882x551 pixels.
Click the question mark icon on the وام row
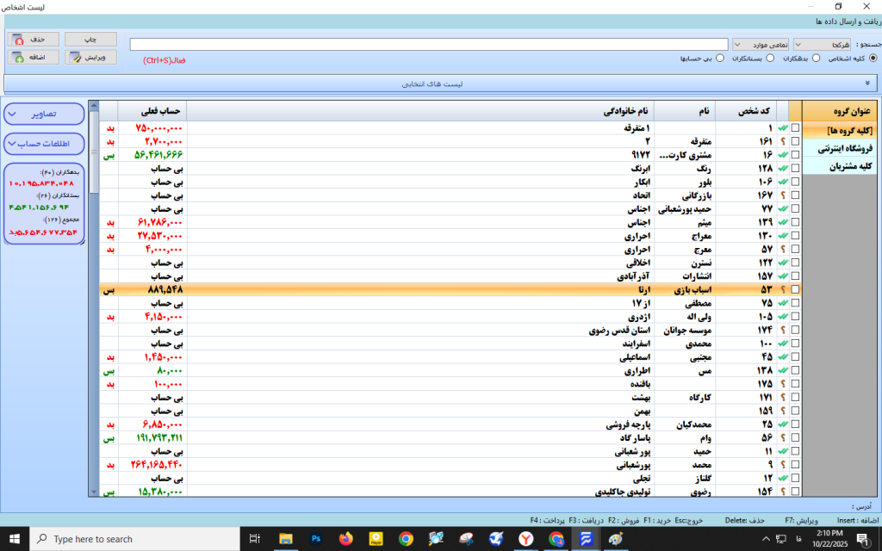tap(782, 437)
